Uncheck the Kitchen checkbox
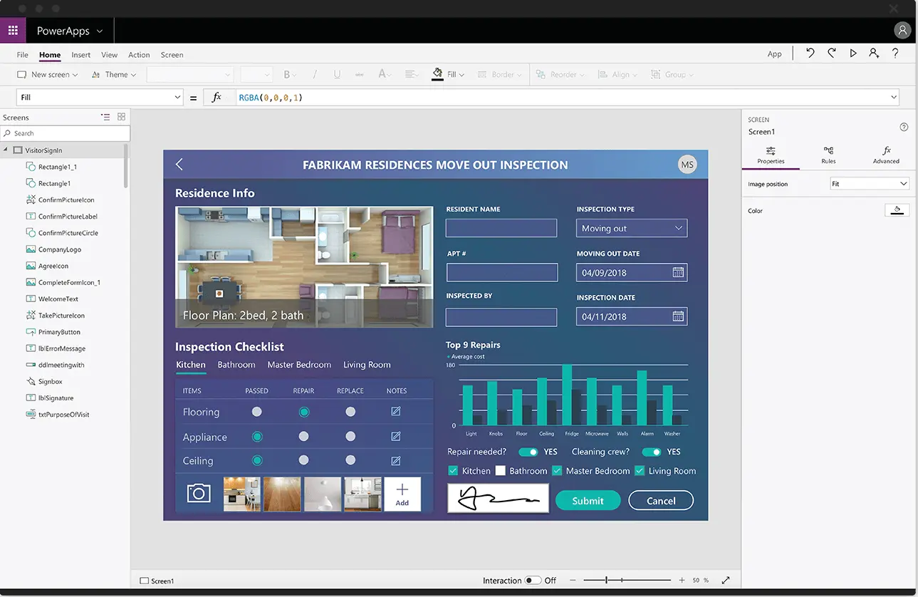 click(x=453, y=471)
